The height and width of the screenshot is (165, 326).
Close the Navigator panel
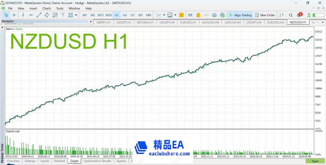coord(91,21)
